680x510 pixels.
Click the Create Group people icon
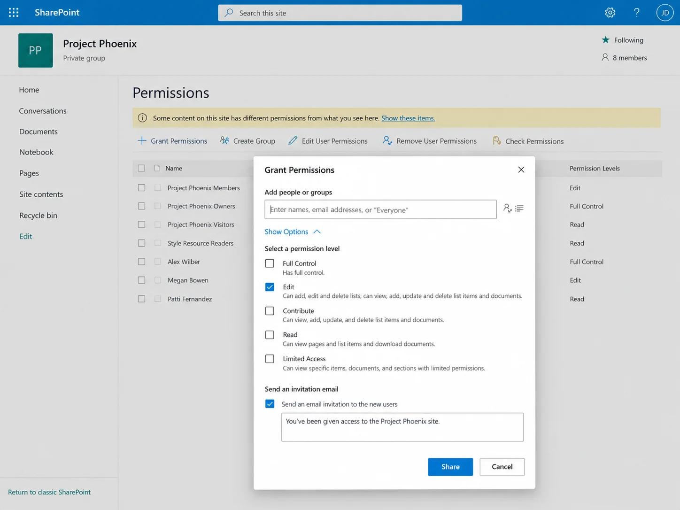225,140
